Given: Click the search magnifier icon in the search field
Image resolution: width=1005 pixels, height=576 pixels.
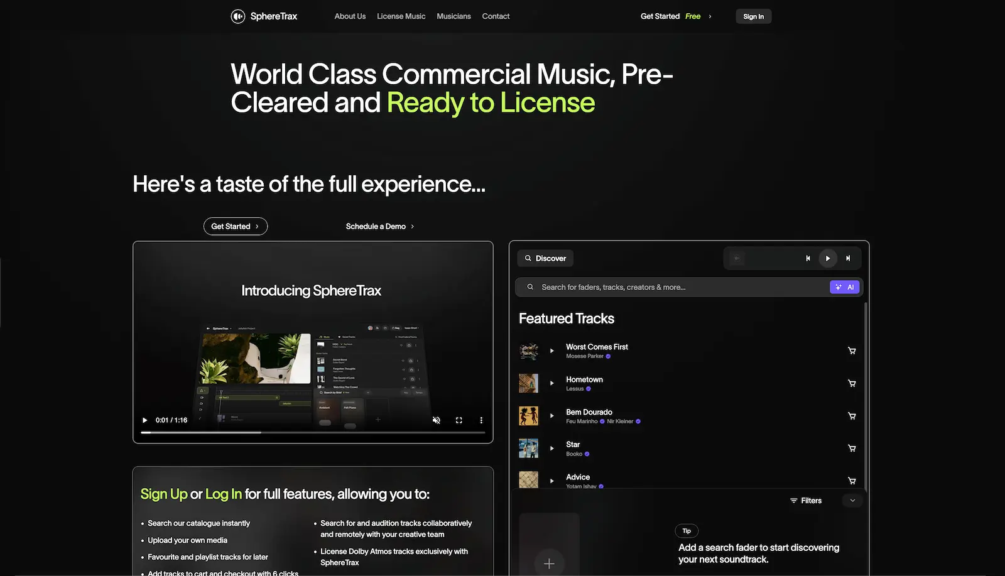Looking at the screenshot, I should coord(530,287).
